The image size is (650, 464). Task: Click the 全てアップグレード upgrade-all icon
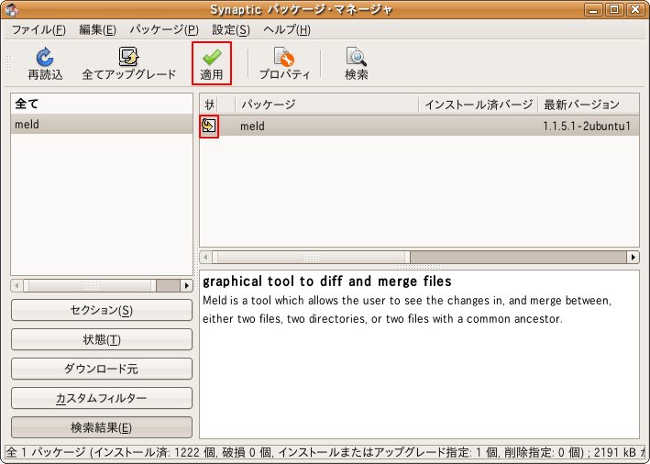click(128, 58)
